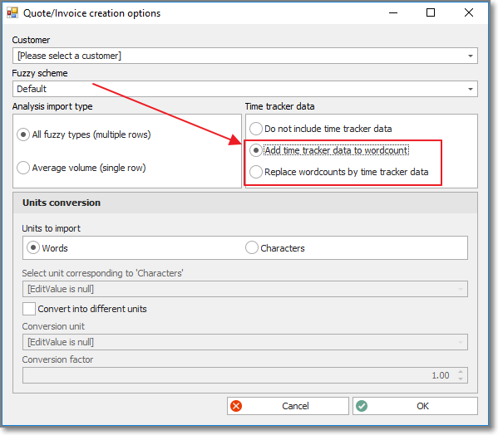The height and width of the screenshot is (435, 498).
Task: Click the application icon in the title bar
Action: tap(12, 13)
